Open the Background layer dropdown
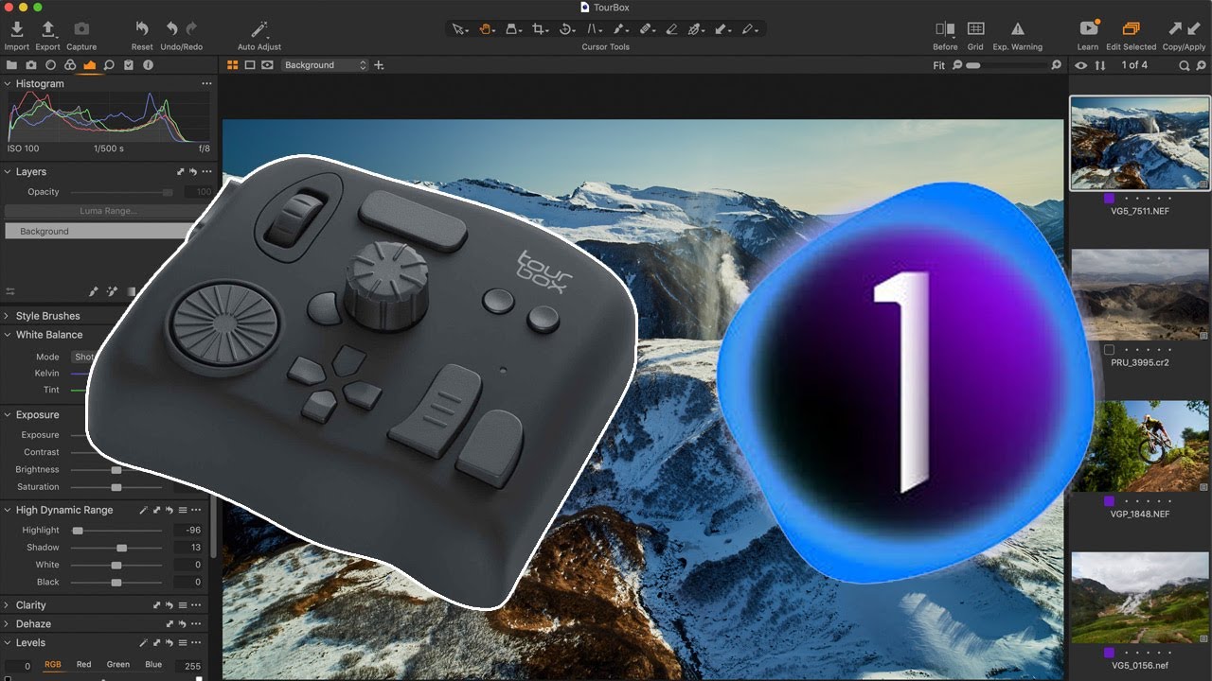1212x681 pixels. tap(325, 65)
